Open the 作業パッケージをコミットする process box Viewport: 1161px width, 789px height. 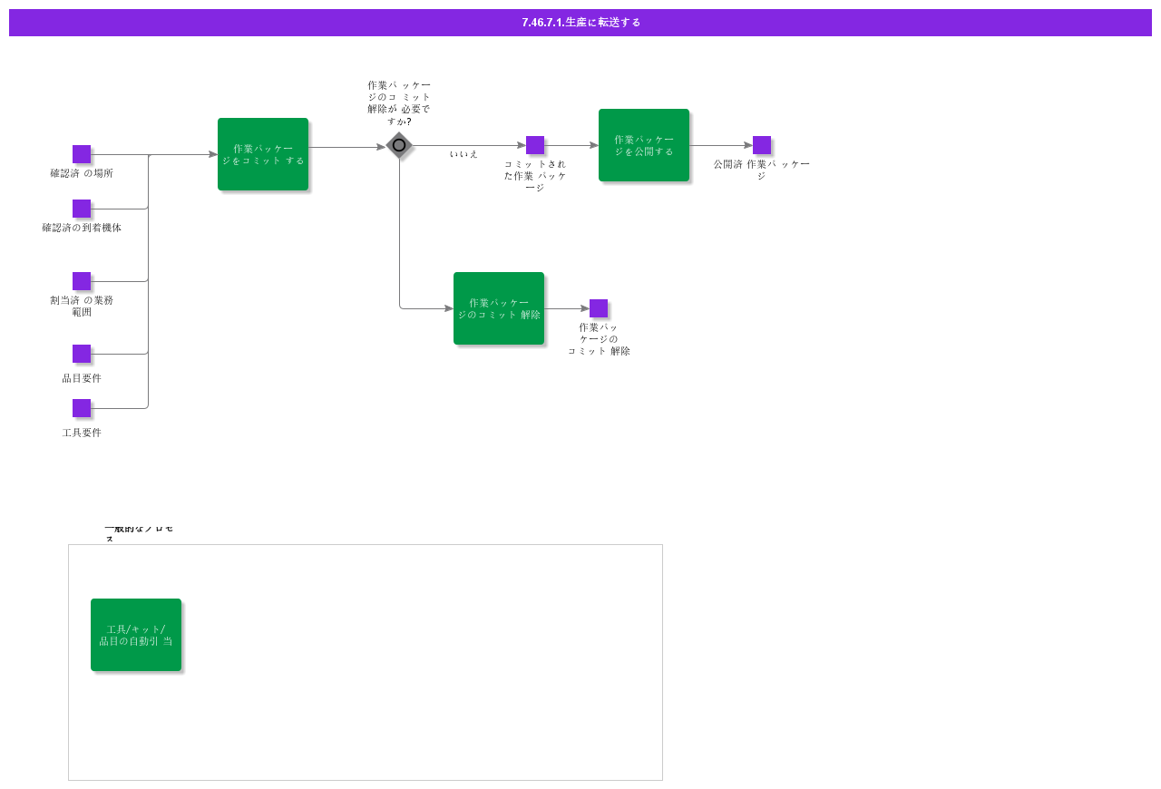[x=263, y=154]
